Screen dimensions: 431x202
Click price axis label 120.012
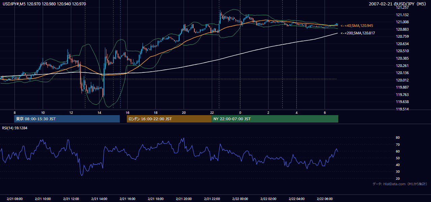point(402,80)
